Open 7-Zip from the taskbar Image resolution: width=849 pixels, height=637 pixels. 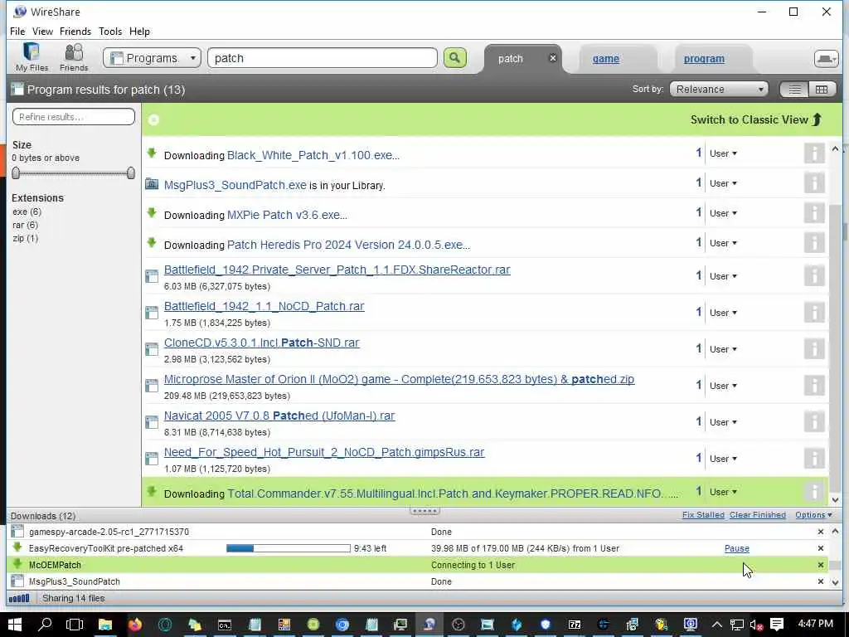(x=575, y=625)
